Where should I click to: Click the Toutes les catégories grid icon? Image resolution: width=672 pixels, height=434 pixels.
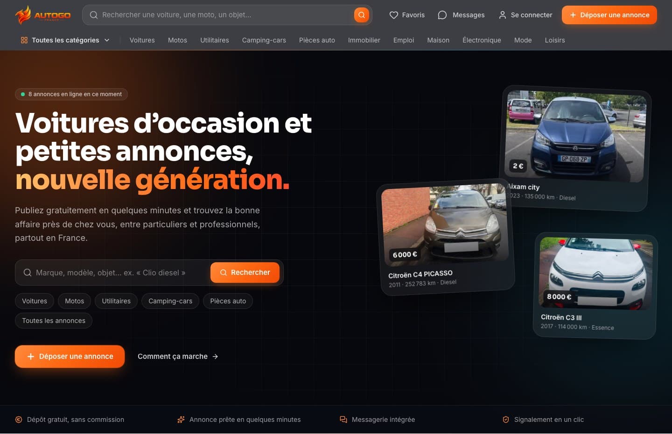[x=24, y=40]
